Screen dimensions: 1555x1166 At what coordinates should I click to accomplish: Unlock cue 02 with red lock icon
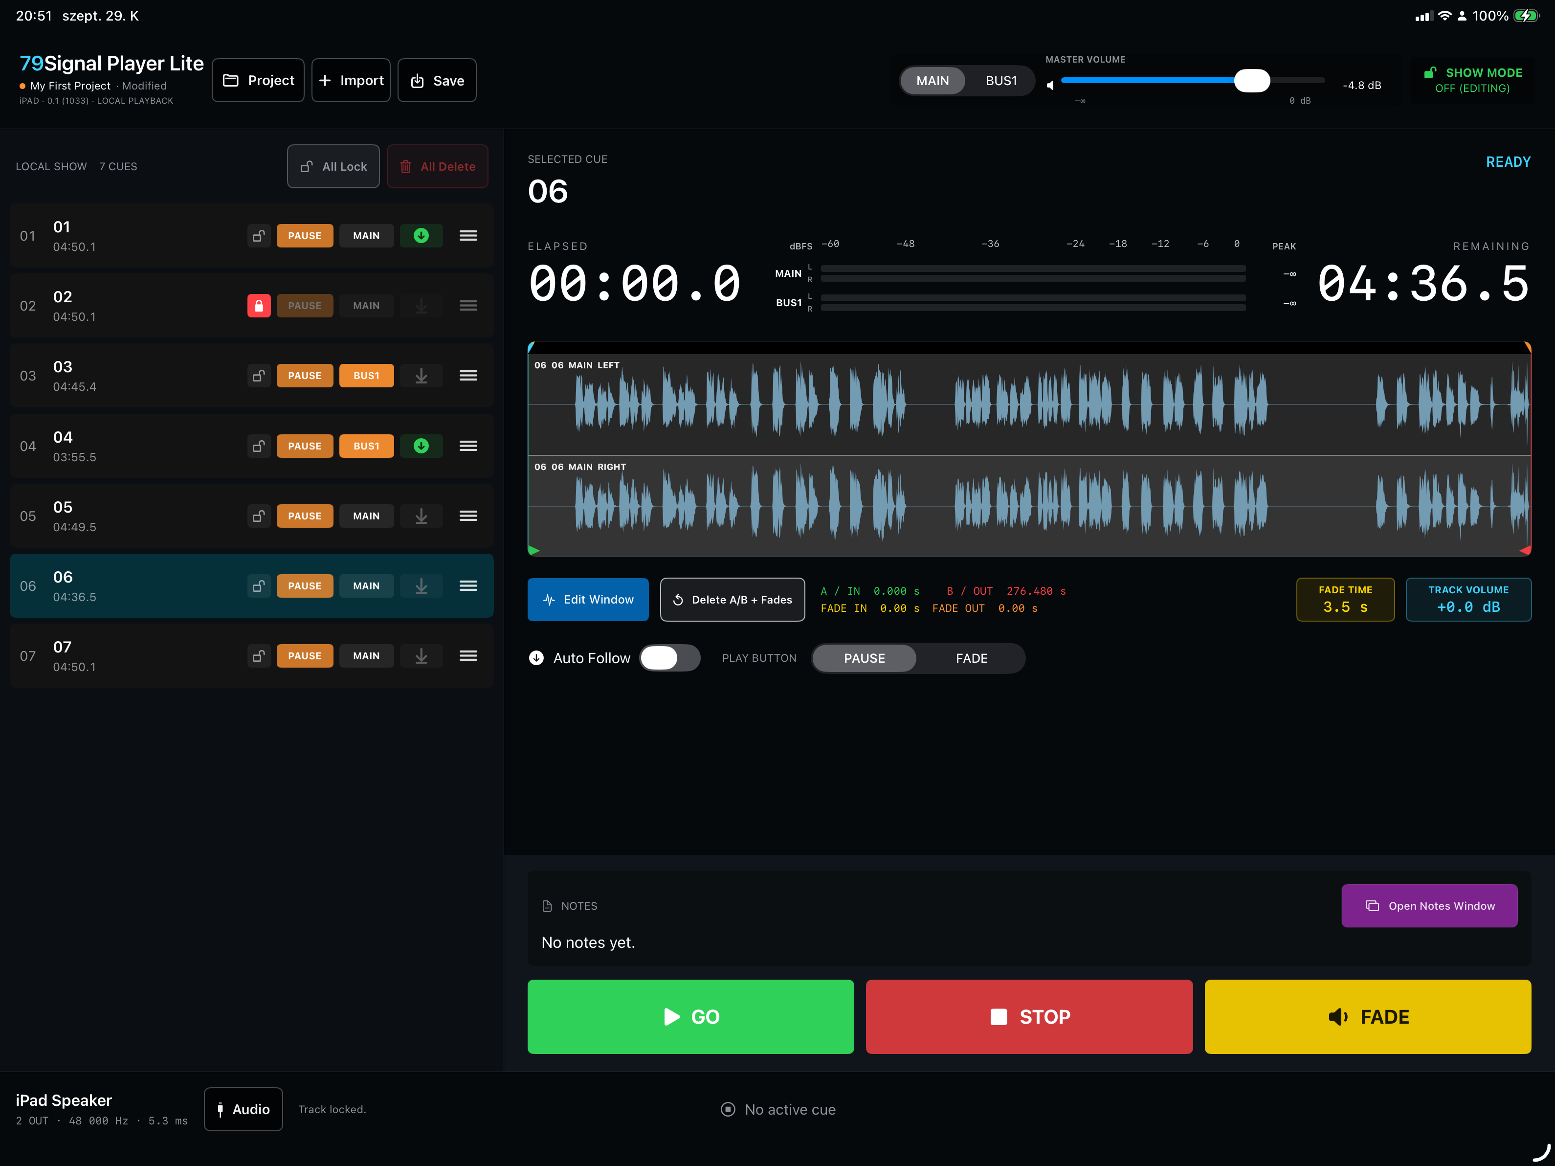[x=259, y=306]
